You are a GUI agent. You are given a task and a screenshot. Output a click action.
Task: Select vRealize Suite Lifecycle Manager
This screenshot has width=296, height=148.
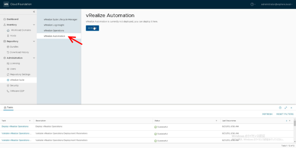60,20
